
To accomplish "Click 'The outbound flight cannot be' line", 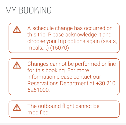I will pyautogui.click(x=64, y=106).
